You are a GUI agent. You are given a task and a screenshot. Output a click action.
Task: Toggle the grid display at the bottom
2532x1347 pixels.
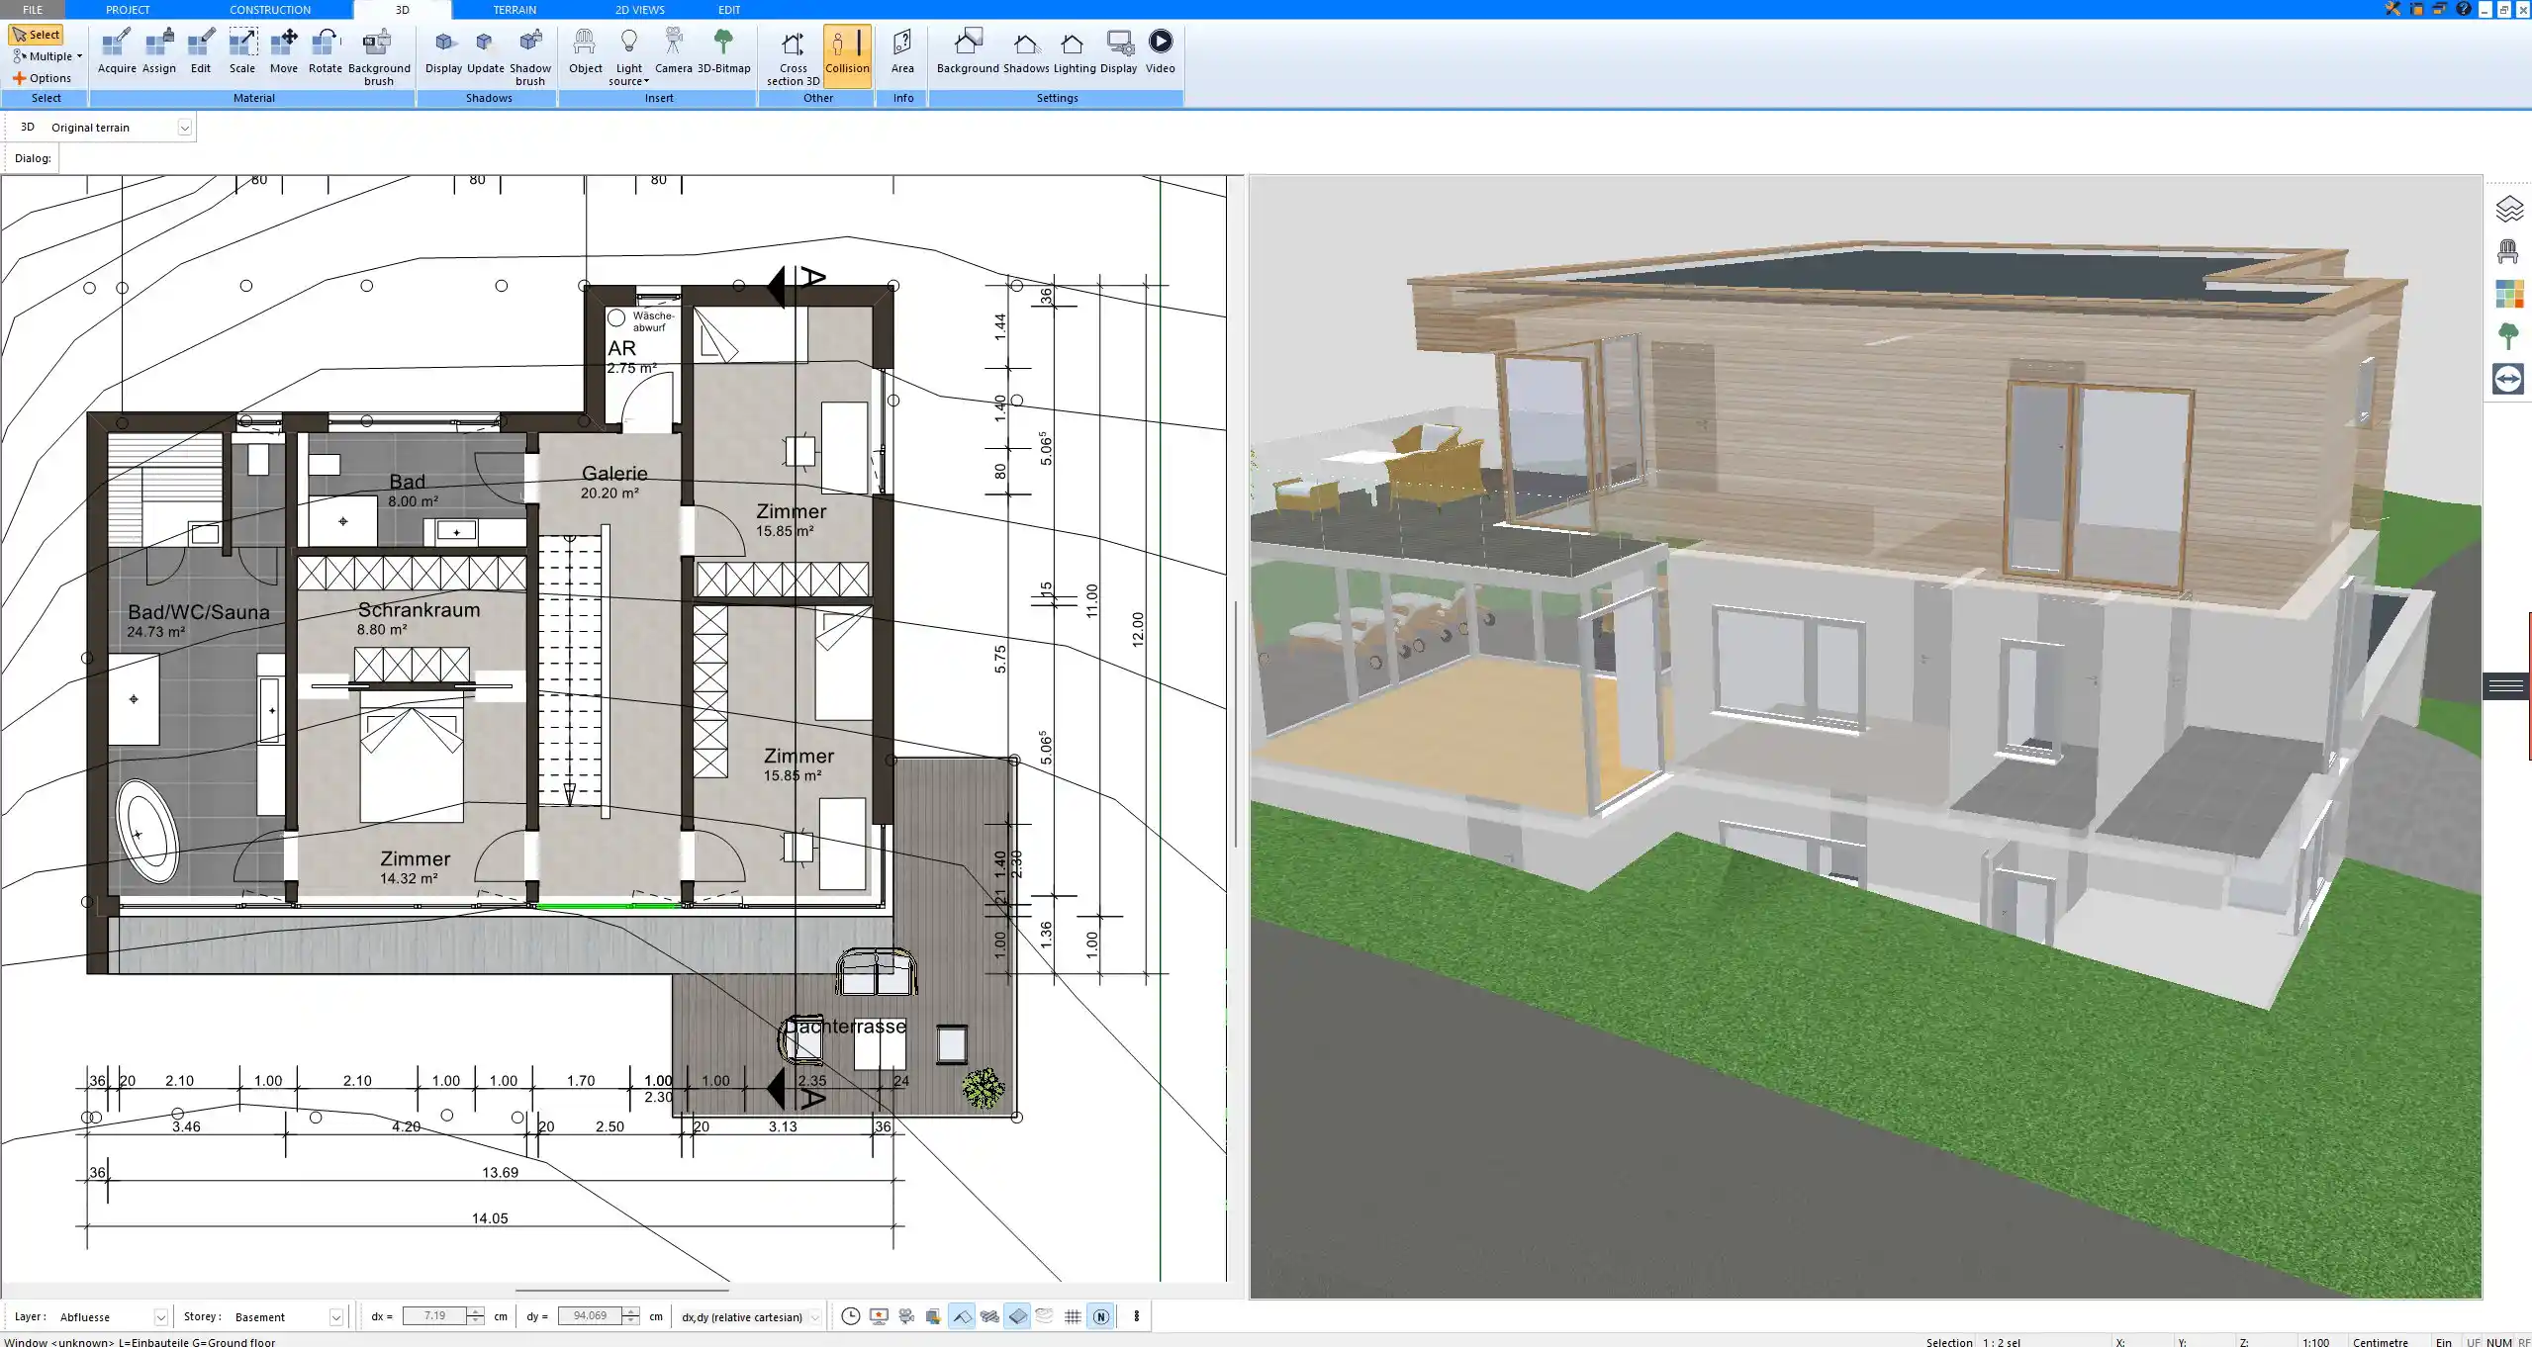pyautogui.click(x=1073, y=1316)
